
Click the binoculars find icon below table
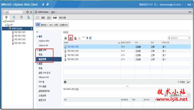point(65,82)
